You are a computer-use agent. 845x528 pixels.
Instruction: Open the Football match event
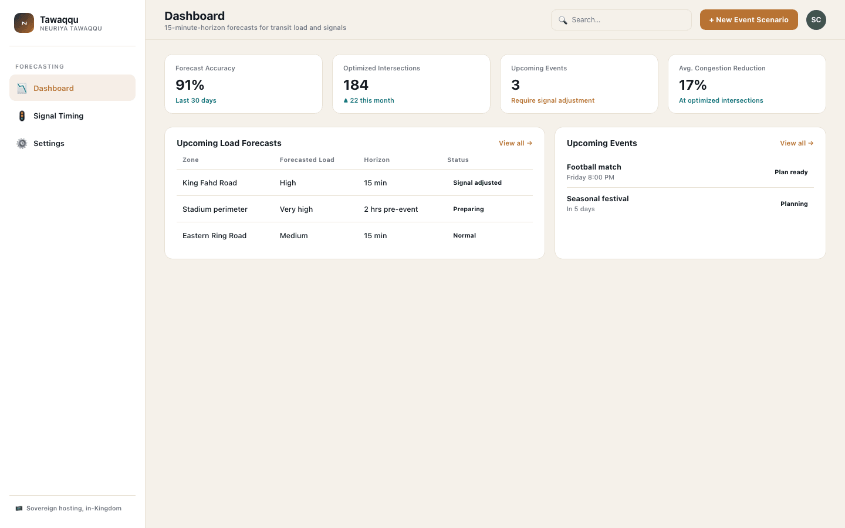690,172
